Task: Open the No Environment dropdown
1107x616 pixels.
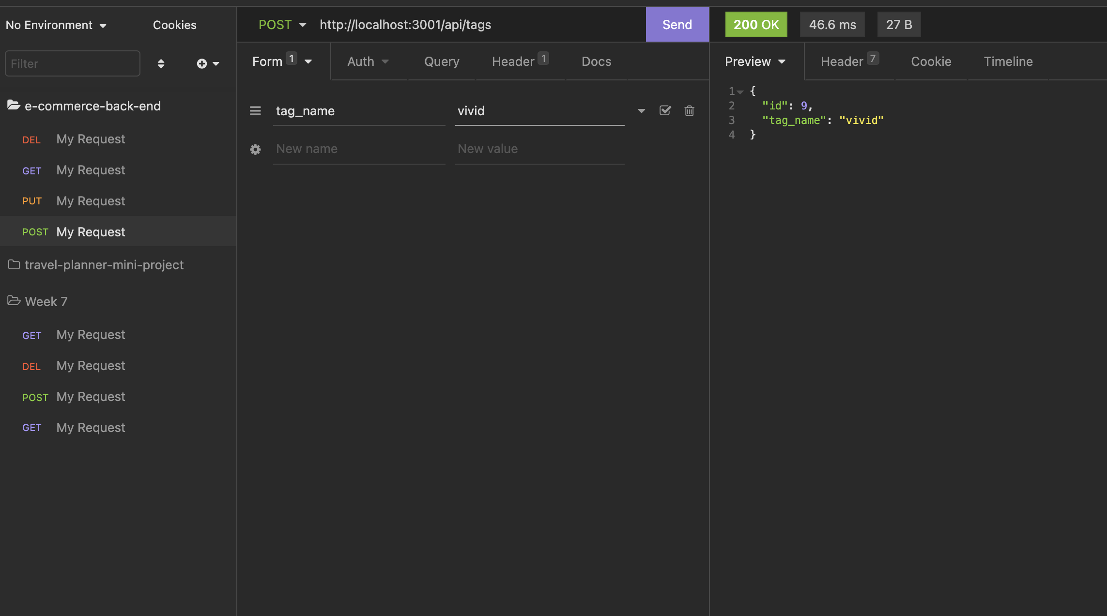Action: pyautogui.click(x=56, y=25)
